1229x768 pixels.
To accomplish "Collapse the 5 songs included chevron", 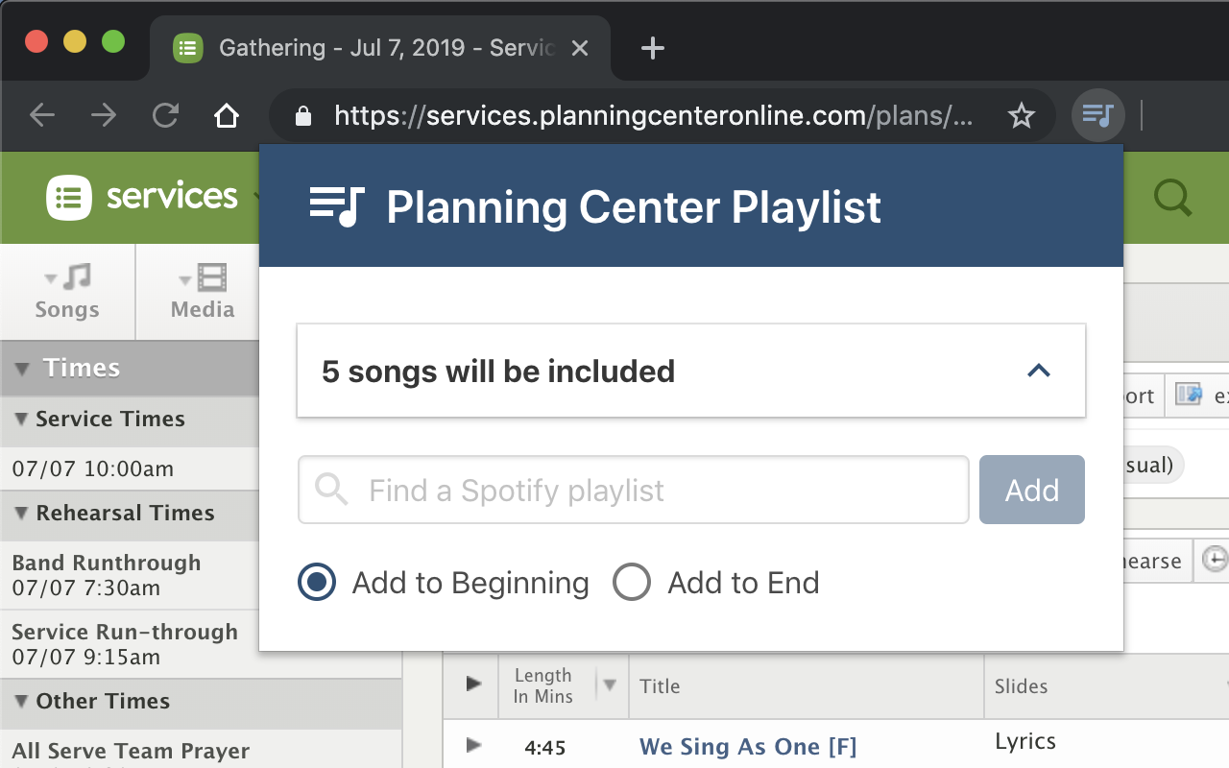I will 1039,371.
